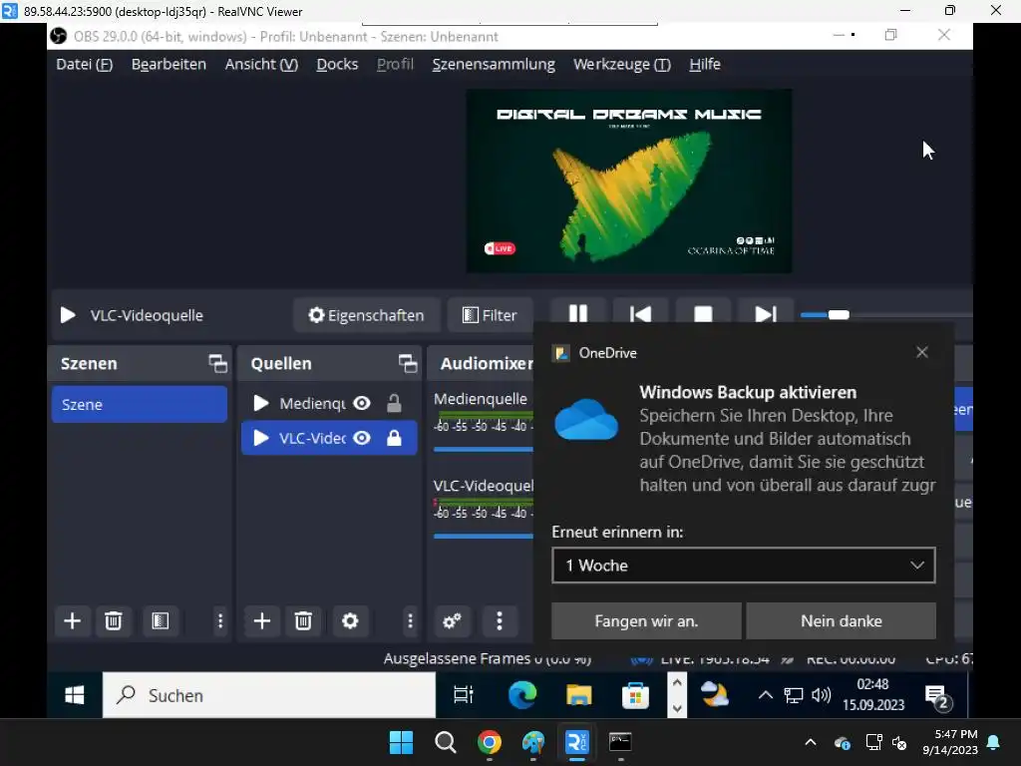Open remote volume control icon
Viewport: 1021px width, 766px height.
[822, 695]
